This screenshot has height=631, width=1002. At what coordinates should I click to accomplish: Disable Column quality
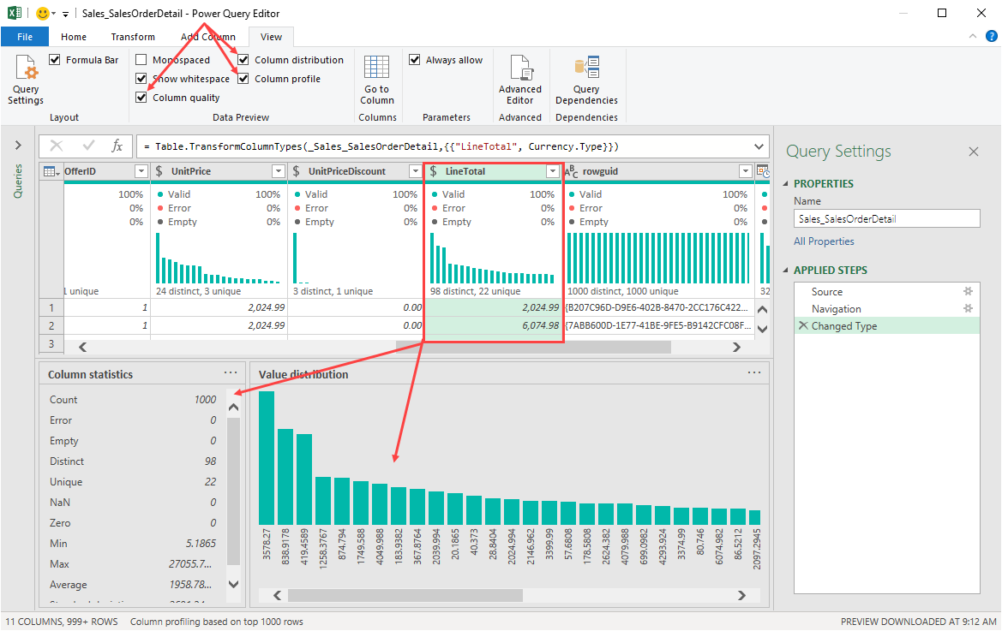[x=141, y=97]
